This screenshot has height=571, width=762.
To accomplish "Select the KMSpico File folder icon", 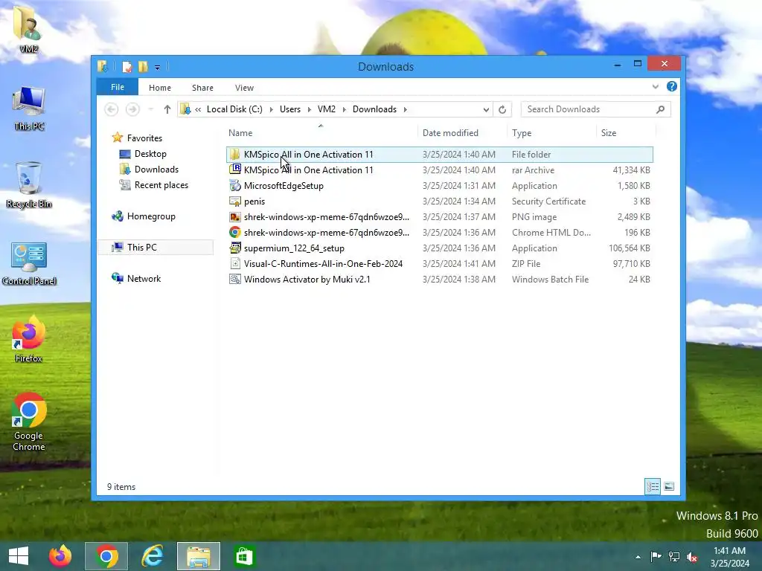I will [234, 155].
